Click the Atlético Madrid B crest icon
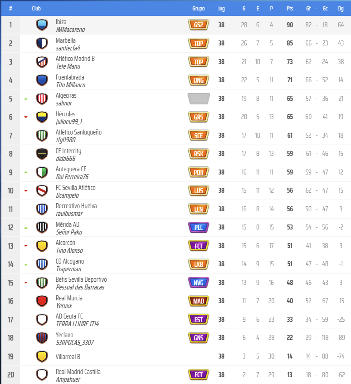Viewport: 351px width, 384px height. pyautogui.click(x=42, y=62)
